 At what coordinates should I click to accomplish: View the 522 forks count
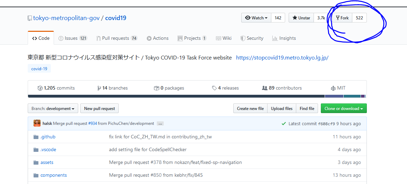[x=360, y=18]
